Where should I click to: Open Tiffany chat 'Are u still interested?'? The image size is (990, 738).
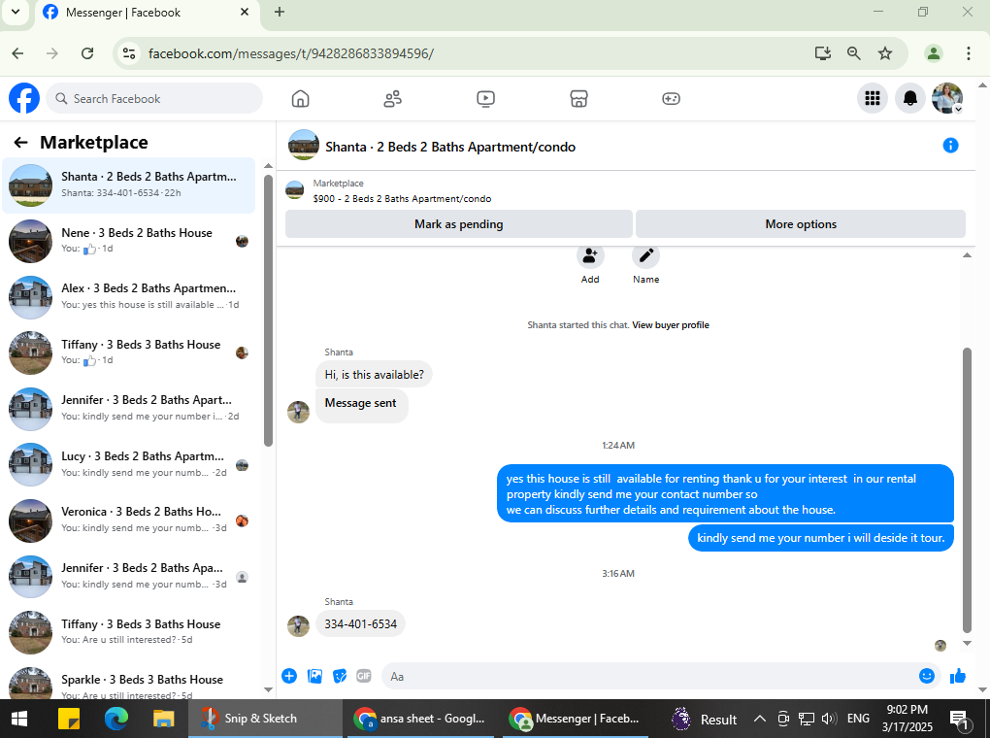[129, 632]
